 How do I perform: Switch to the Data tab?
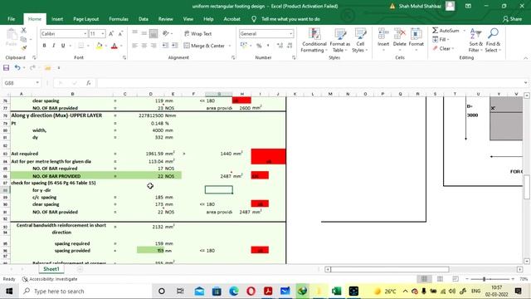[144, 19]
